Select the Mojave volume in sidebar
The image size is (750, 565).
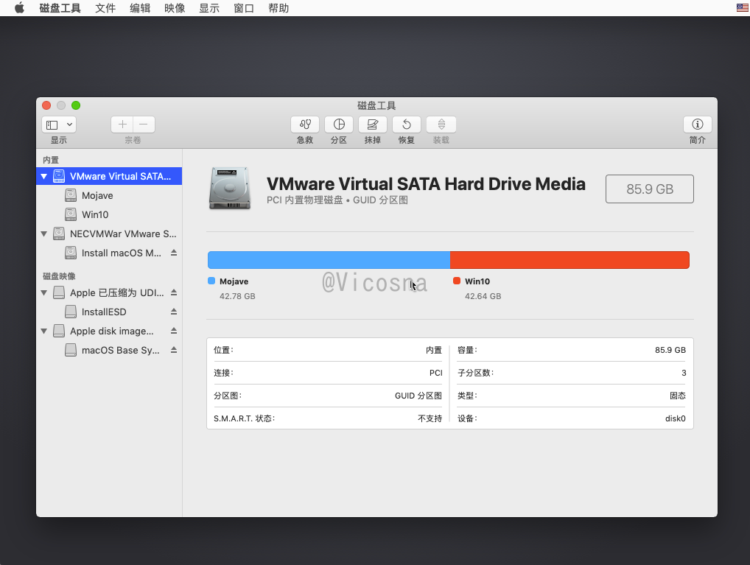tap(109, 195)
